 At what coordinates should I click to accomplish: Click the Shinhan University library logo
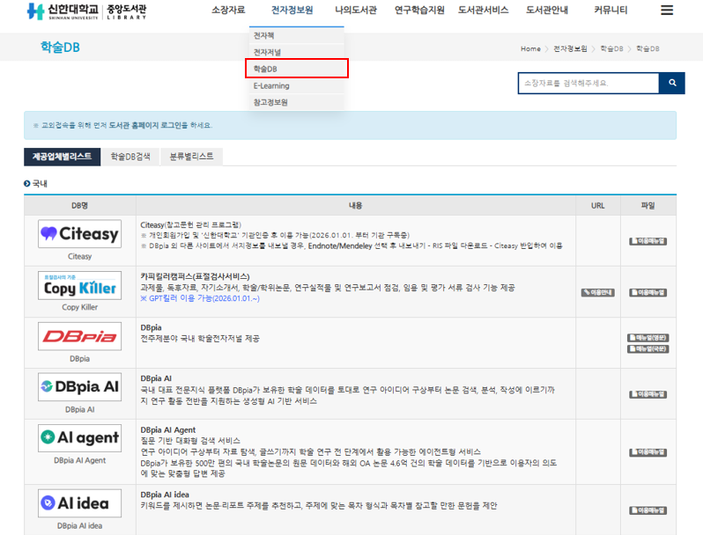(86, 11)
